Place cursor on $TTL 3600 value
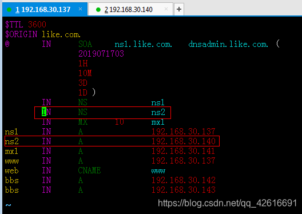 [x=37, y=25]
